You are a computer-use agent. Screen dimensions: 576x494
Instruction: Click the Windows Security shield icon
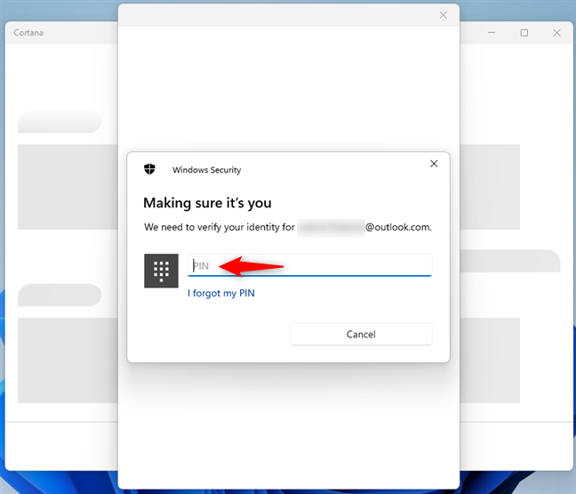(149, 169)
